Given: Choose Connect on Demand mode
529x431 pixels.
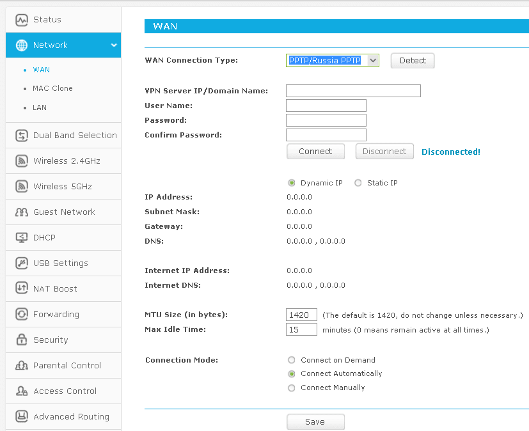Looking at the screenshot, I should [x=292, y=360].
